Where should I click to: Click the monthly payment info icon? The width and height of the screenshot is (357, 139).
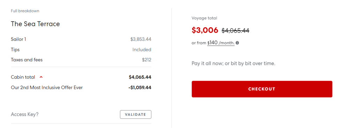[237, 43]
